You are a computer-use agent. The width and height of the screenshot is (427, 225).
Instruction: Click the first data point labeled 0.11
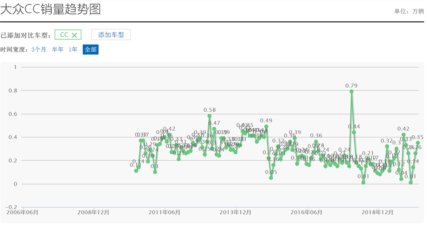pos(136,171)
